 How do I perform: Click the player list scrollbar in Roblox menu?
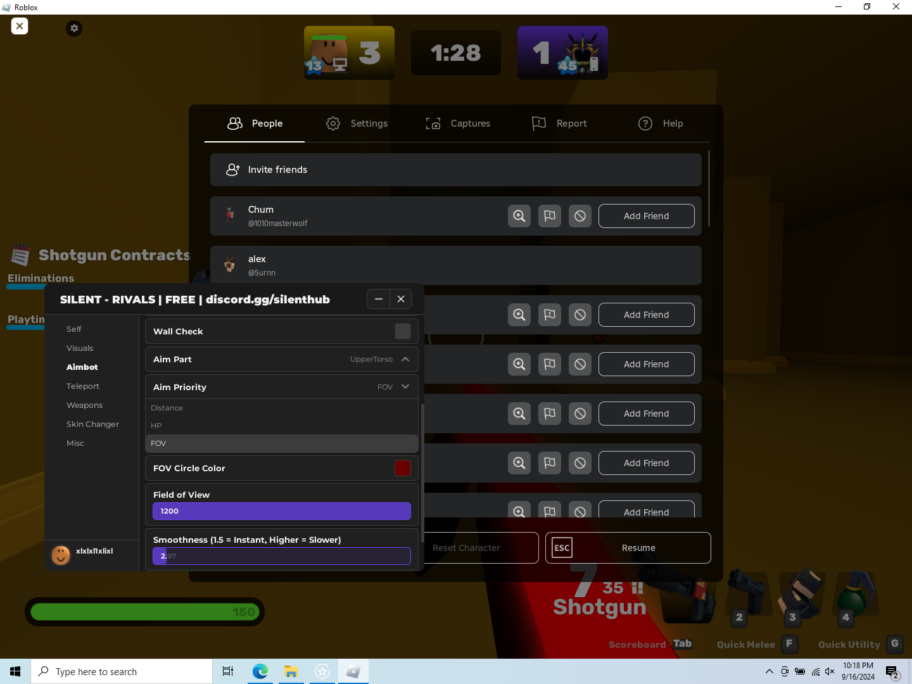pyautogui.click(x=709, y=188)
